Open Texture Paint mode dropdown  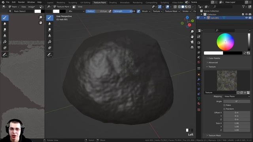pos(62,7)
